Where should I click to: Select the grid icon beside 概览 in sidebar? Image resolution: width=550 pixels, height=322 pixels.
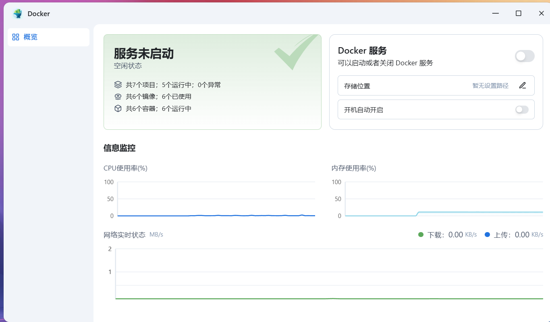15,37
